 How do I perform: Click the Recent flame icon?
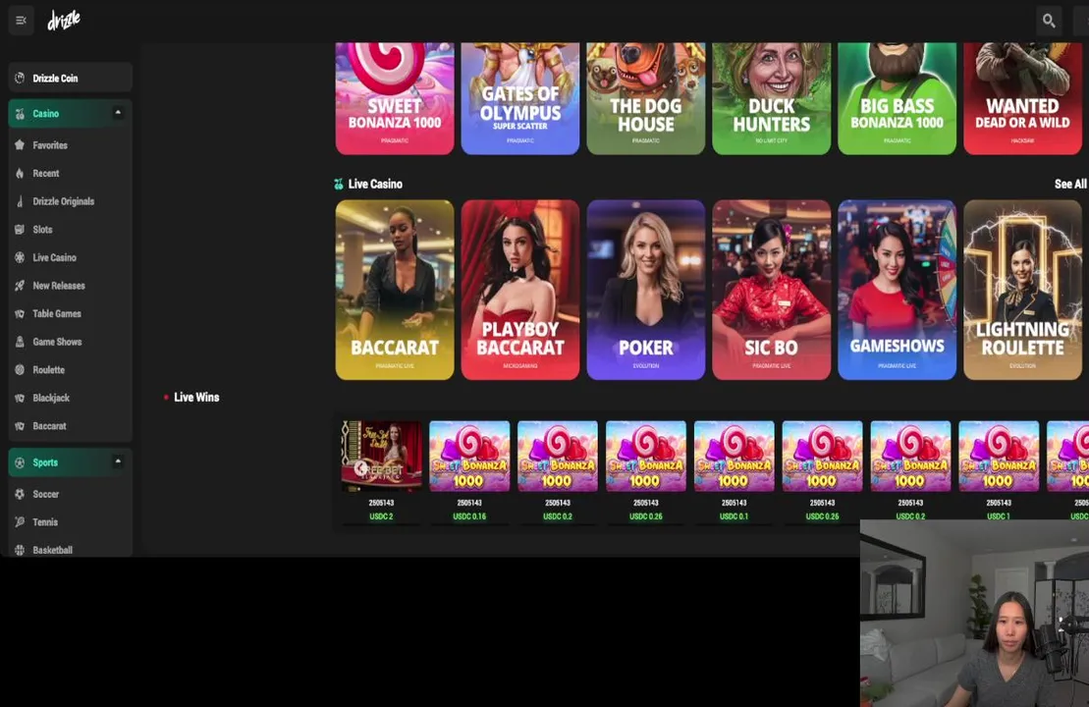20,174
